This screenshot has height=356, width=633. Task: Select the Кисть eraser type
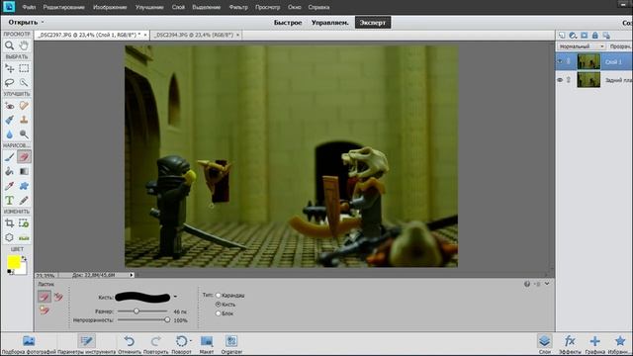pos(218,305)
